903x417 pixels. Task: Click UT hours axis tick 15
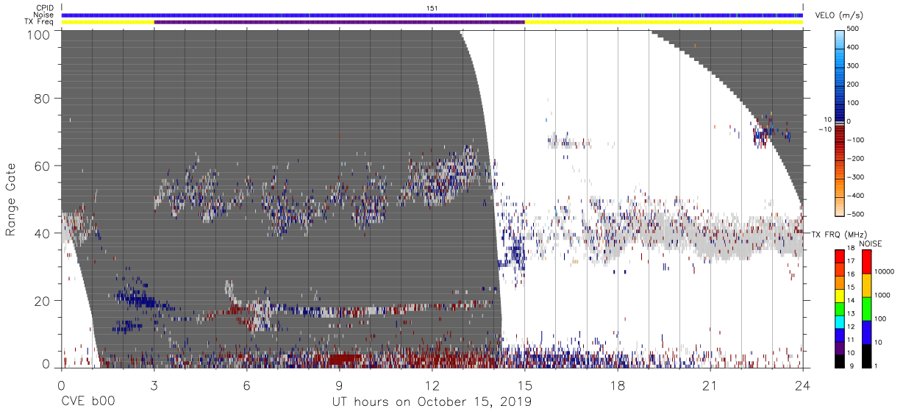525,385
